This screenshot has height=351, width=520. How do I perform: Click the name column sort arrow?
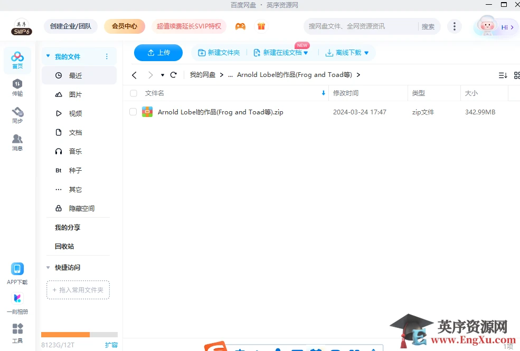pos(323,93)
